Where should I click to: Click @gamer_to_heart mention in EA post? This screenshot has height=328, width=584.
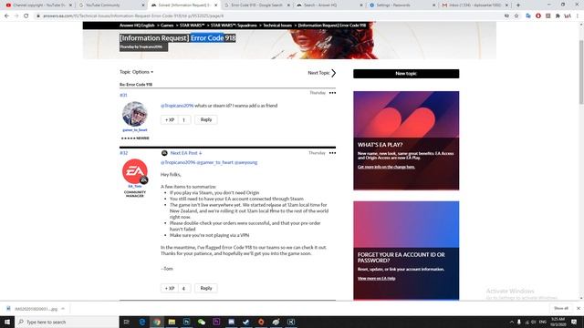tap(214, 162)
